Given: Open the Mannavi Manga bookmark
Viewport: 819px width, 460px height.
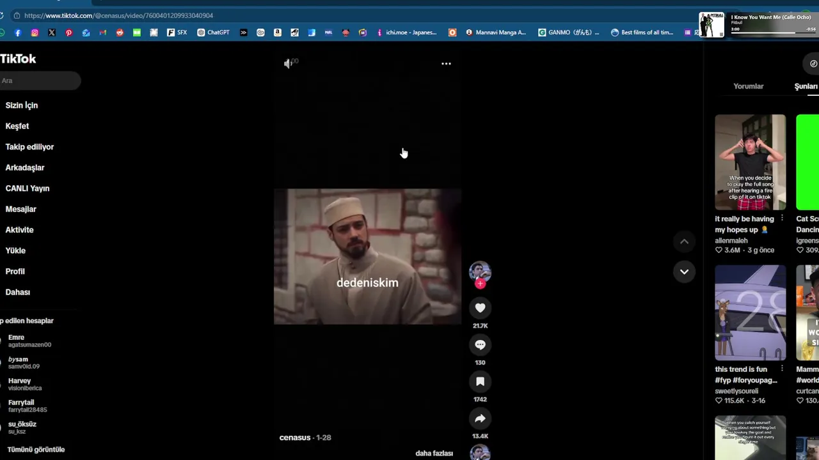Looking at the screenshot, I should tap(497, 33).
